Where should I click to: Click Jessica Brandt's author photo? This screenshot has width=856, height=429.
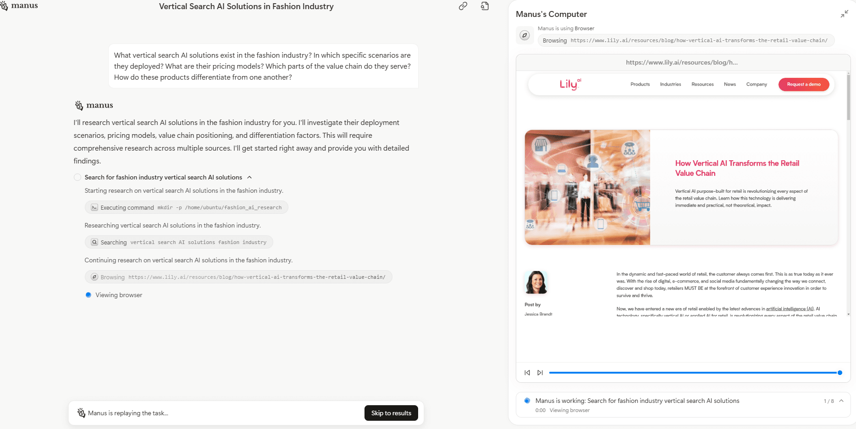pos(536,282)
